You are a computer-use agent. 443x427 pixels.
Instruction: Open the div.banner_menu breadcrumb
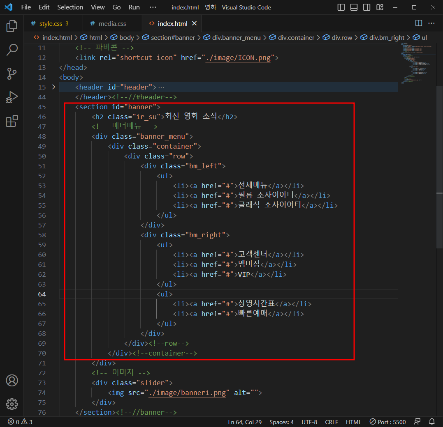click(232, 37)
